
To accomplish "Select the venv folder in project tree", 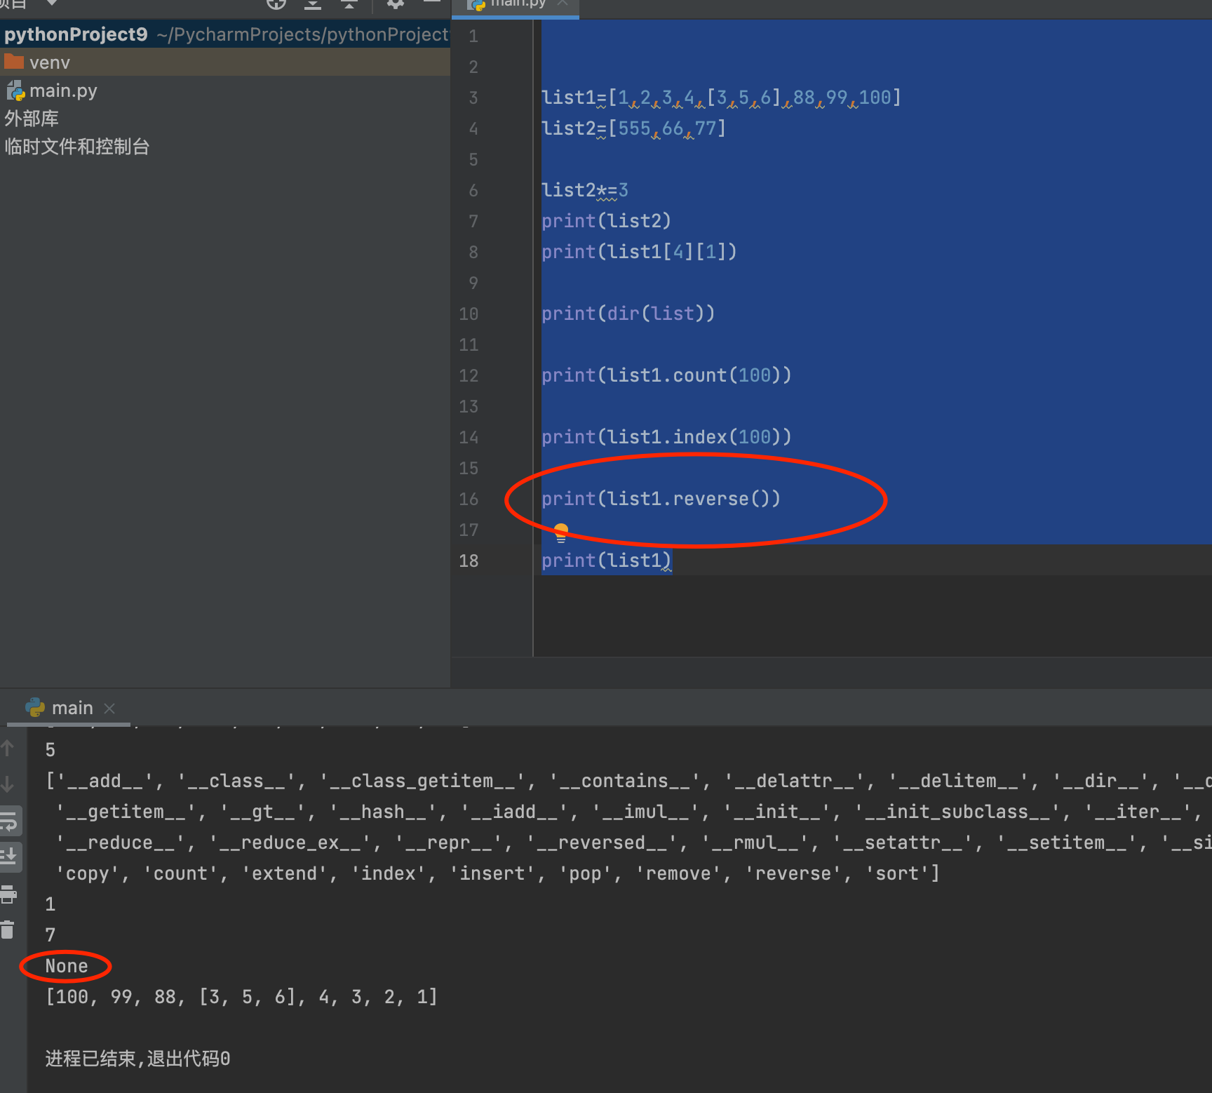I will (x=224, y=62).
